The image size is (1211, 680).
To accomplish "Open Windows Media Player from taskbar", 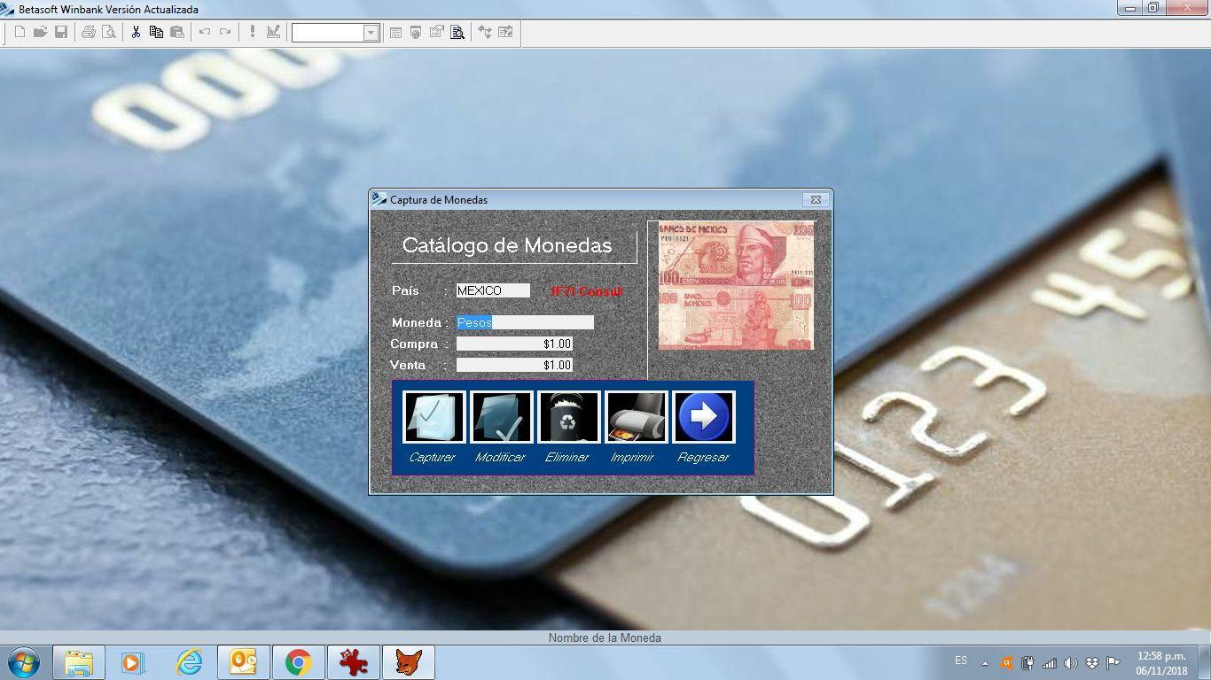I will click(x=133, y=662).
